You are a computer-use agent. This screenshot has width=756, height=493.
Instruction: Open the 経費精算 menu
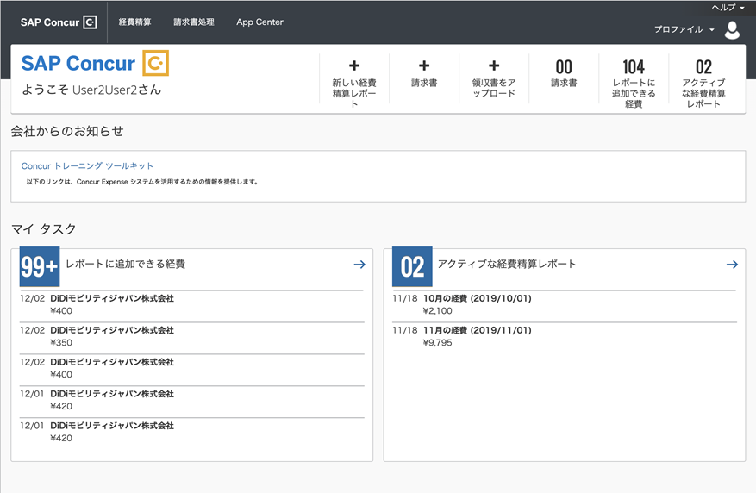(x=135, y=22)
